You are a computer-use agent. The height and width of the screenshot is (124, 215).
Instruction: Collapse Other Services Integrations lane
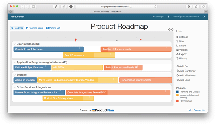pyautogui.click(x=15, y=87)
